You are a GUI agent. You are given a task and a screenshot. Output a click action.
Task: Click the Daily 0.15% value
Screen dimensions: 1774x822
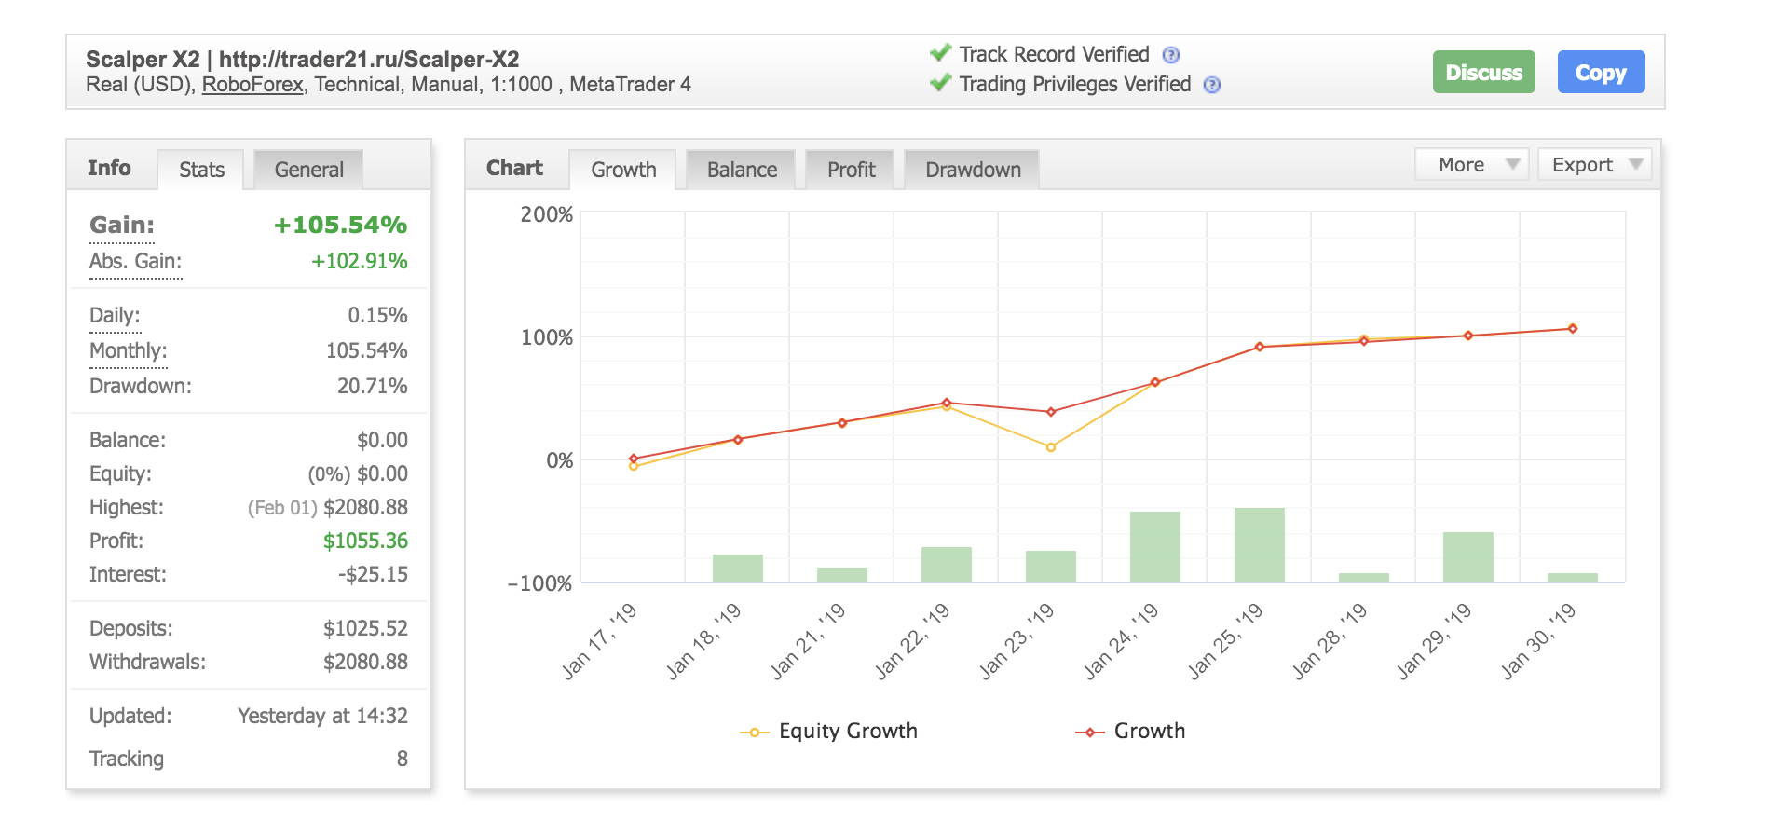point(377,316)
